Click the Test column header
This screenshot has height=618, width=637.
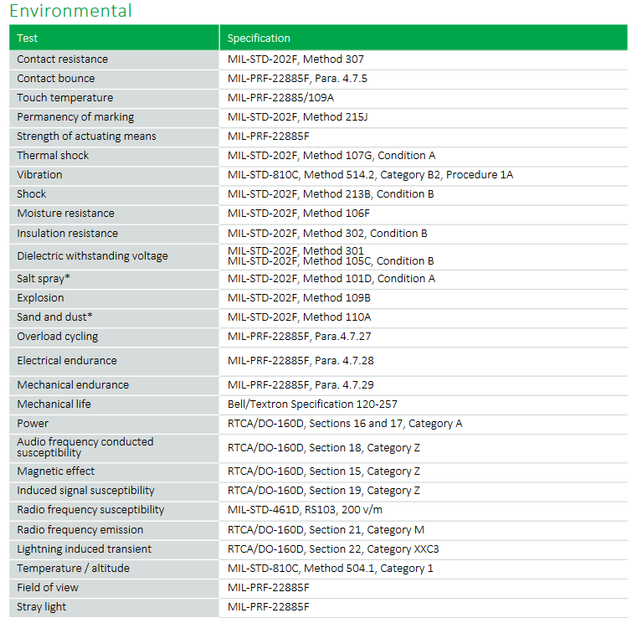click(x=28, y=38)
